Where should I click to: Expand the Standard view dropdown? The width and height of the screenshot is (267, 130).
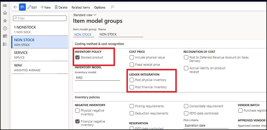tap(85, 15)
